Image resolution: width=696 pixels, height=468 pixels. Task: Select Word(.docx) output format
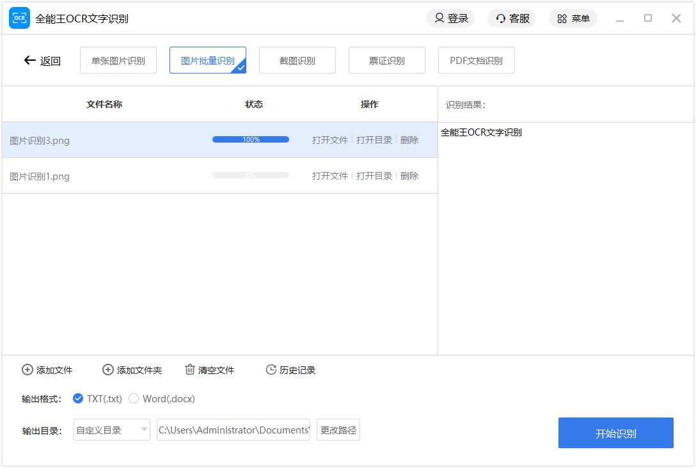click(134, 398)
